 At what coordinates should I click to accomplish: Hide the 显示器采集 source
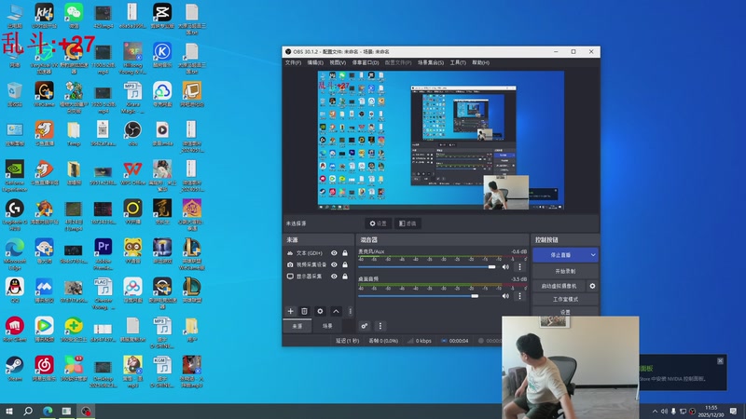[334, 276]
